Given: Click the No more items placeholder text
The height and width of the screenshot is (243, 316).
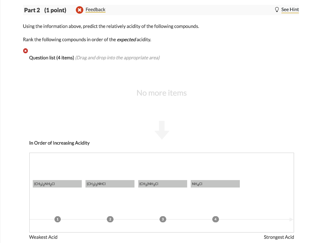Looking at the screenshot, I should coord(162,93).
